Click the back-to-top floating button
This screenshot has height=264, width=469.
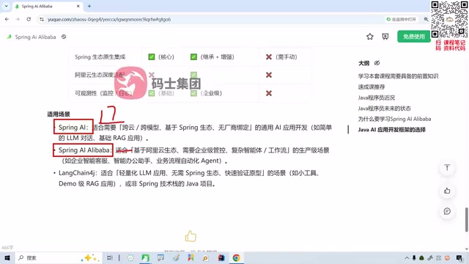(447, 168)
